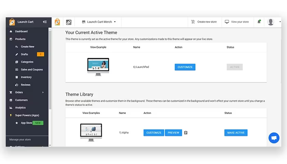Make the Alpha theme active

click(x=236, y=133)
